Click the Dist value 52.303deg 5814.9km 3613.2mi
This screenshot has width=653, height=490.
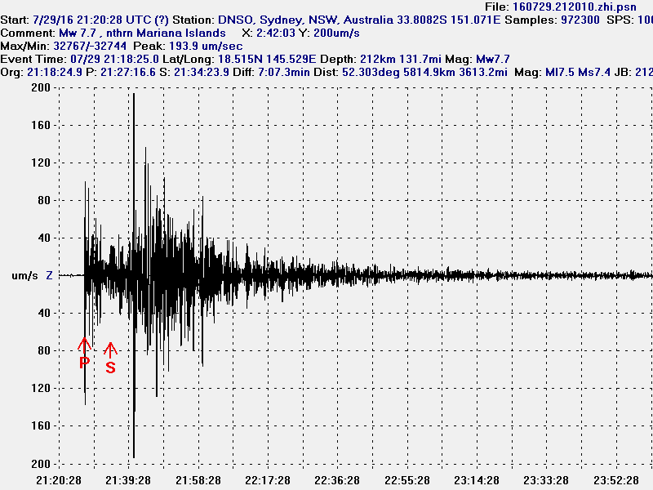[x=424, y=72]
